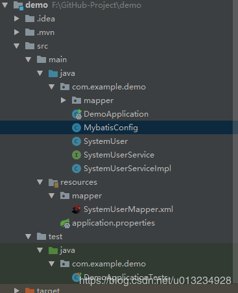Open SystemUserService file name
Image resolution: width=238 pixels, height=293 pixels.
click(119, 155)
